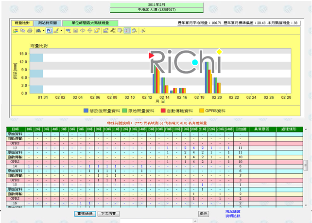Click the abc point labels icon

click(113, 31)
